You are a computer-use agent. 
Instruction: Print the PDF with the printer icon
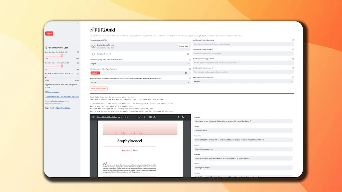point(183,117)
